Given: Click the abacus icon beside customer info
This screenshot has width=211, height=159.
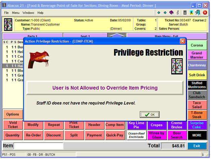Looking at the screenshot, I should point(8,25).
